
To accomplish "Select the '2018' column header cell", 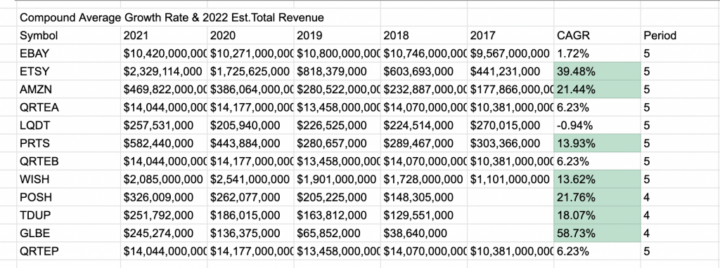I will click(424, 35).
